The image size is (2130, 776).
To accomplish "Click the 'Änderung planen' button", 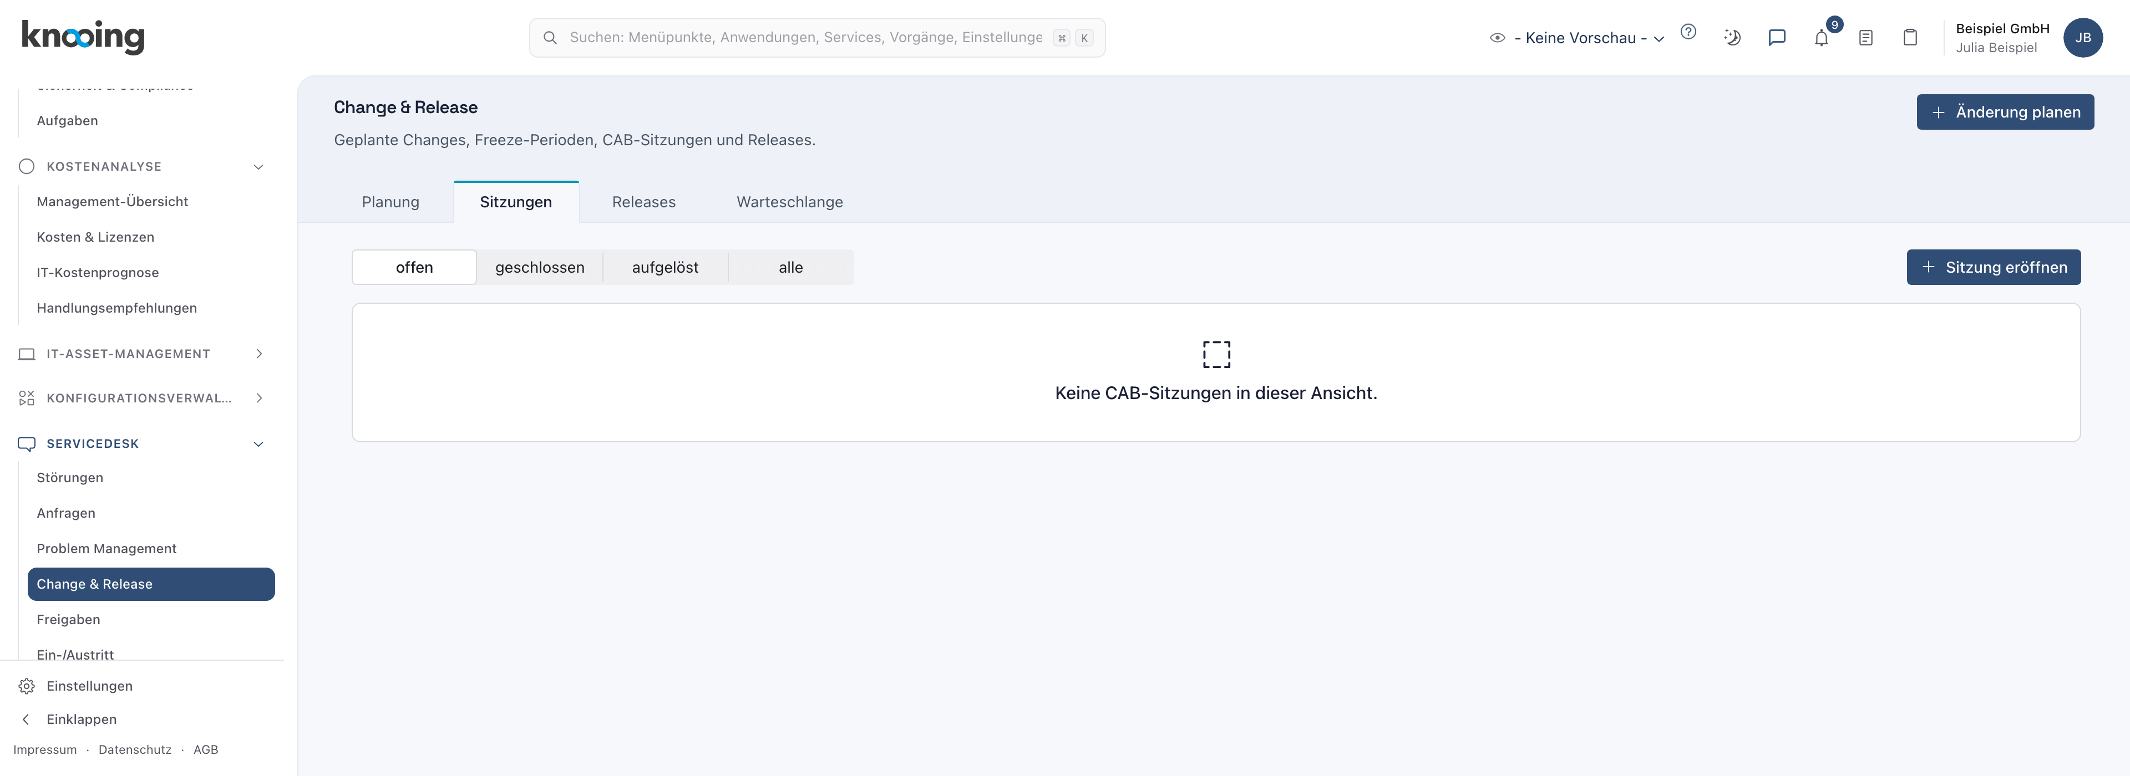I will click(2005, 111).
